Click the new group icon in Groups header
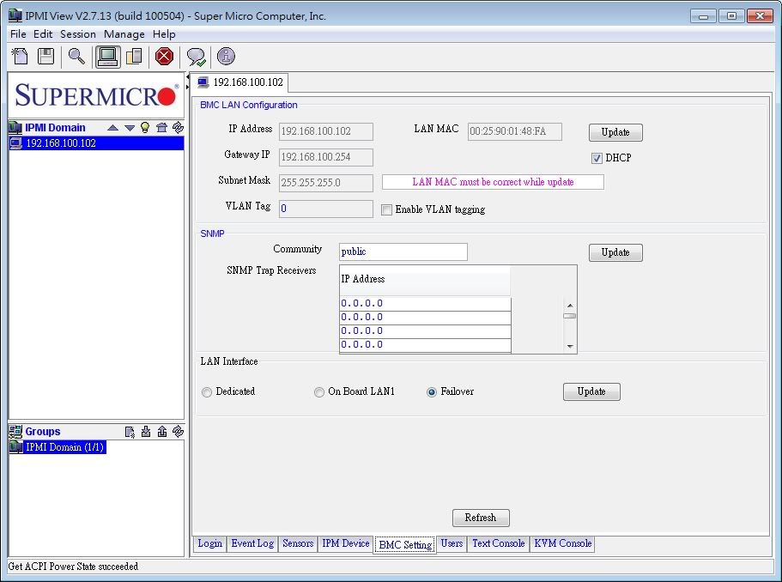Image resolution: width=782 pixels, height=582 pixels. tap(130, 432)
